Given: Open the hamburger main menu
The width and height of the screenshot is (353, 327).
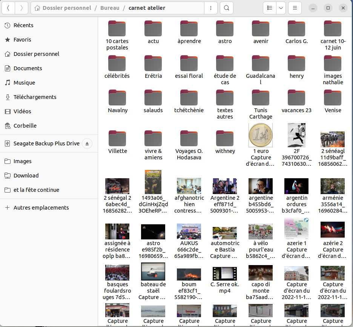Looking at the screenshot, I should point(295,8).
